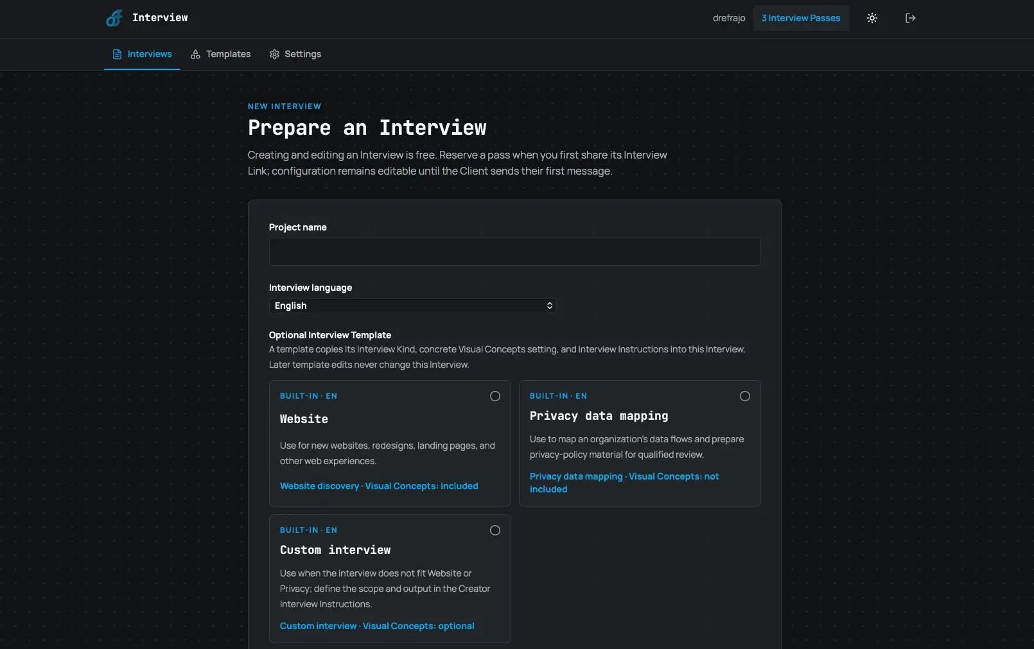Click the Website template card title

pos(304,419)
